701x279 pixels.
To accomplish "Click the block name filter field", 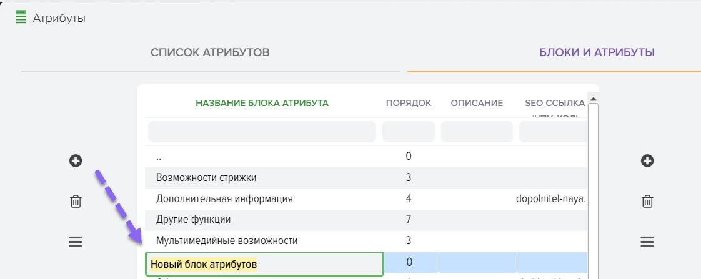I will pos(262,132).
